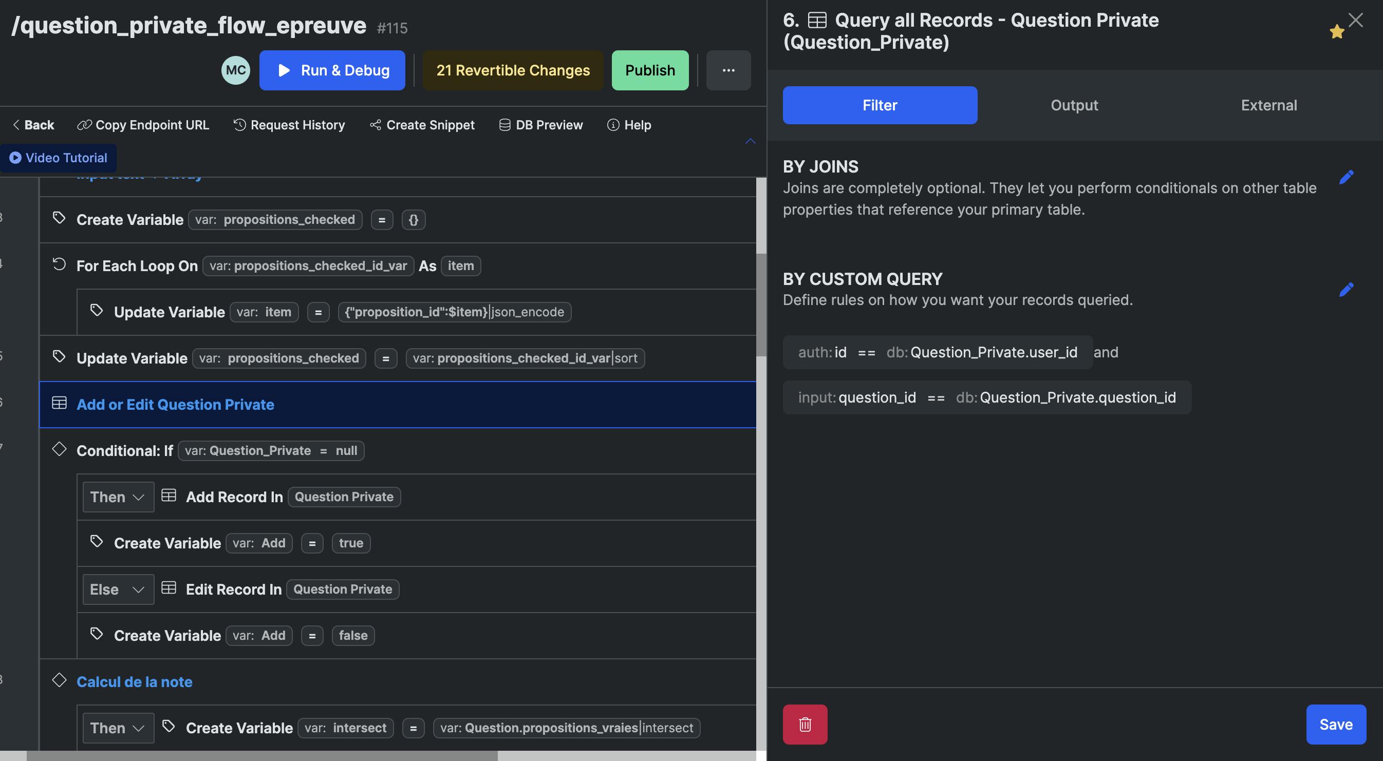Publish the endpoint
The image size is (1383, 761).
click(x=649, y=70)
